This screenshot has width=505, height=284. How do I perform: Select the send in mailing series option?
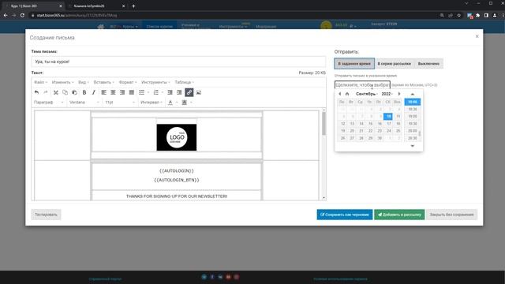(395, 63)
